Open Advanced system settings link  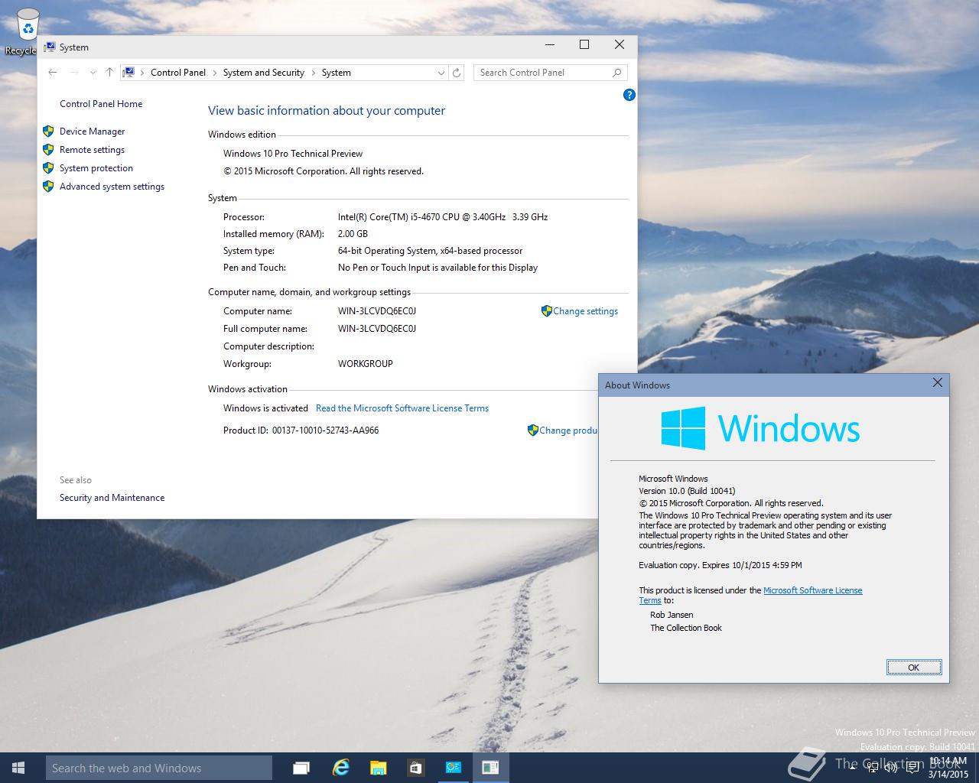click(112, 187)
